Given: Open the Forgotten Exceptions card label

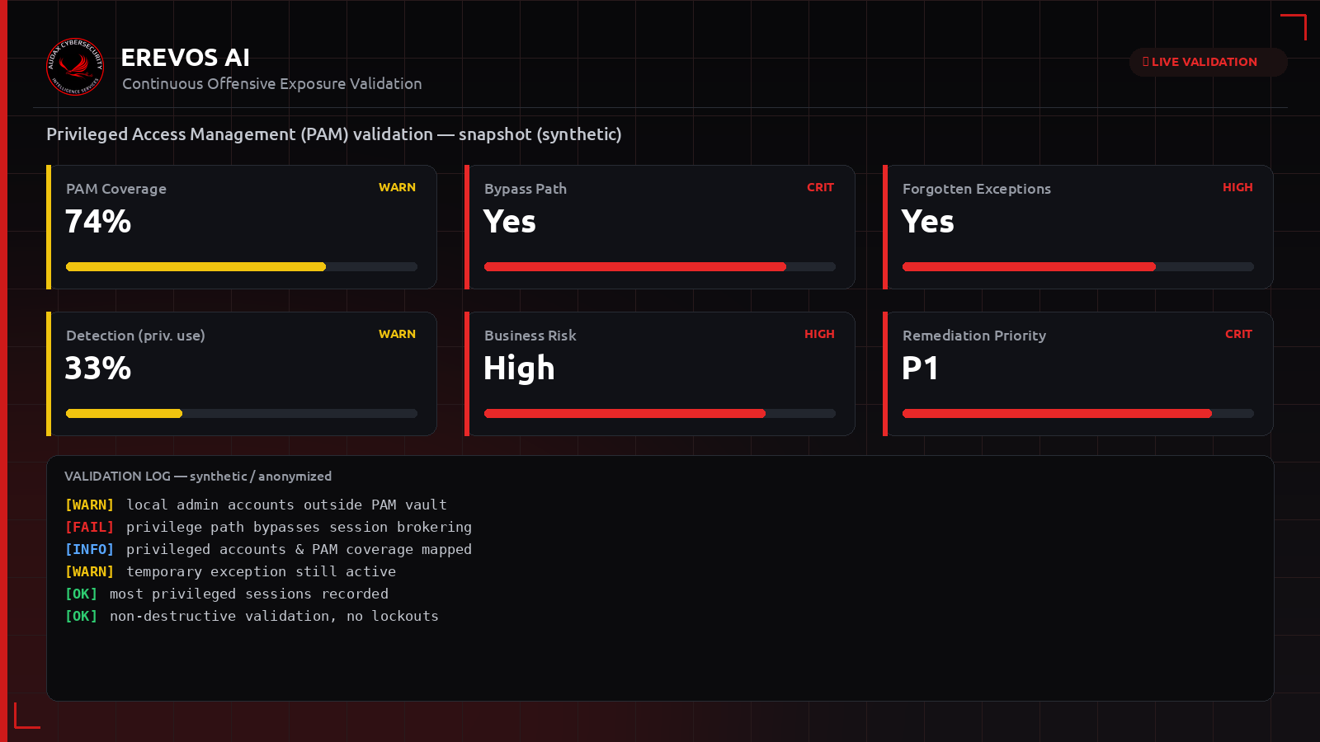Looking at the screenshot, I should [977, 189].
